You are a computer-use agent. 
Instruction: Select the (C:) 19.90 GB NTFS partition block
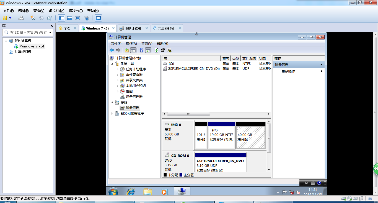point(221,135)
